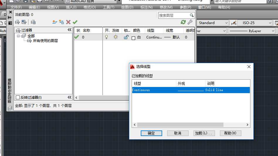The height and width of the screenshot is (156, 278).
Task: Open color picker for layer 0 white swatch
Action: pos(133,38)
